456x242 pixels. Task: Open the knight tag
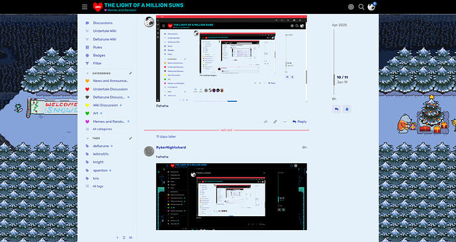click(98, 162)
